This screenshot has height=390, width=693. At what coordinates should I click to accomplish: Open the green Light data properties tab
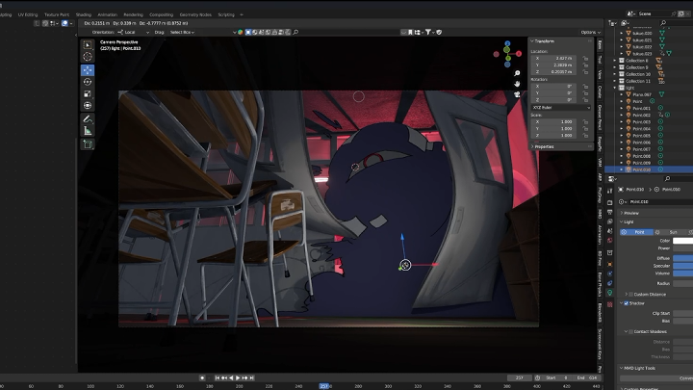point(610,293)
